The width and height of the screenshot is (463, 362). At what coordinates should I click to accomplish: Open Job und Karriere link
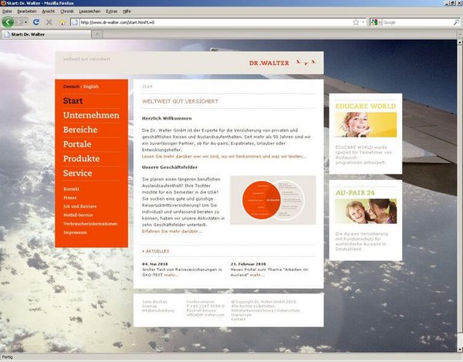[x=79, y=206]
